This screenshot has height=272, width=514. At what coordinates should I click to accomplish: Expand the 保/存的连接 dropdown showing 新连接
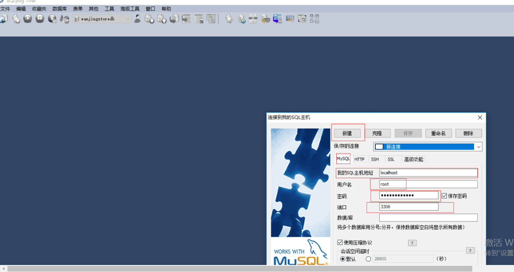(428, 147)
